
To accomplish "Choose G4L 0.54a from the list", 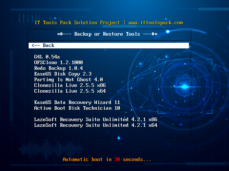I will (x=47, y=57).
